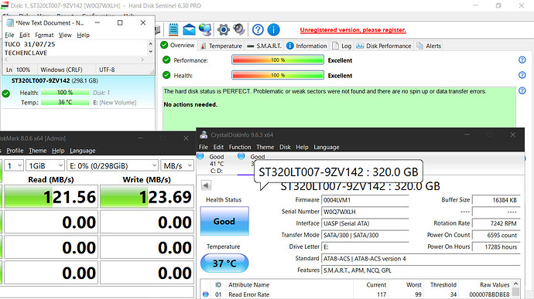
Task: Click the speaker sound test icon
Action: 239,29
